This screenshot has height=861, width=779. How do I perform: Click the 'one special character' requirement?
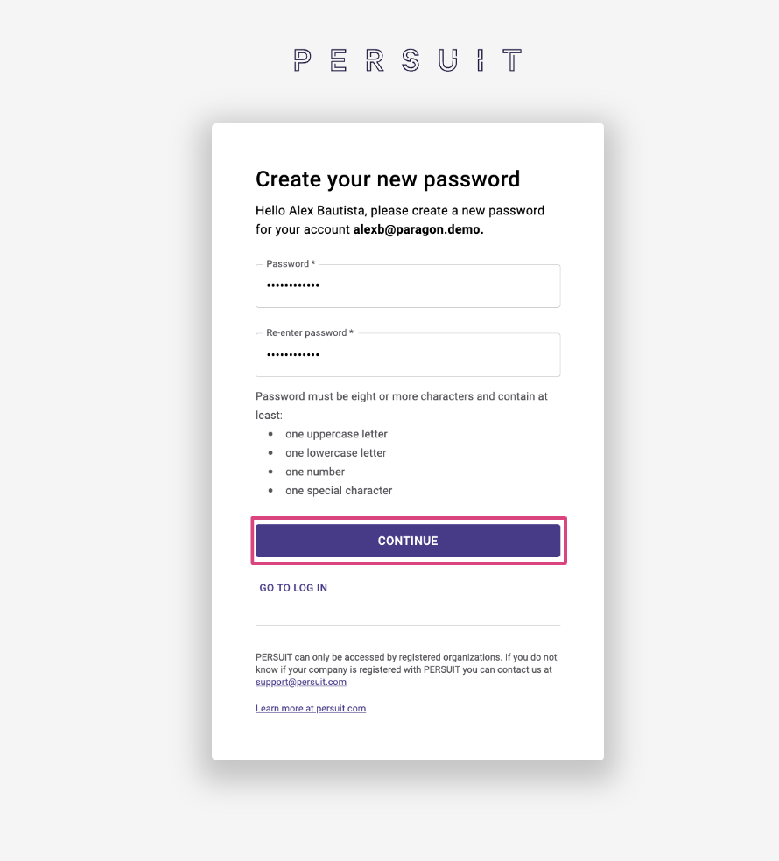tap(339, 491)
